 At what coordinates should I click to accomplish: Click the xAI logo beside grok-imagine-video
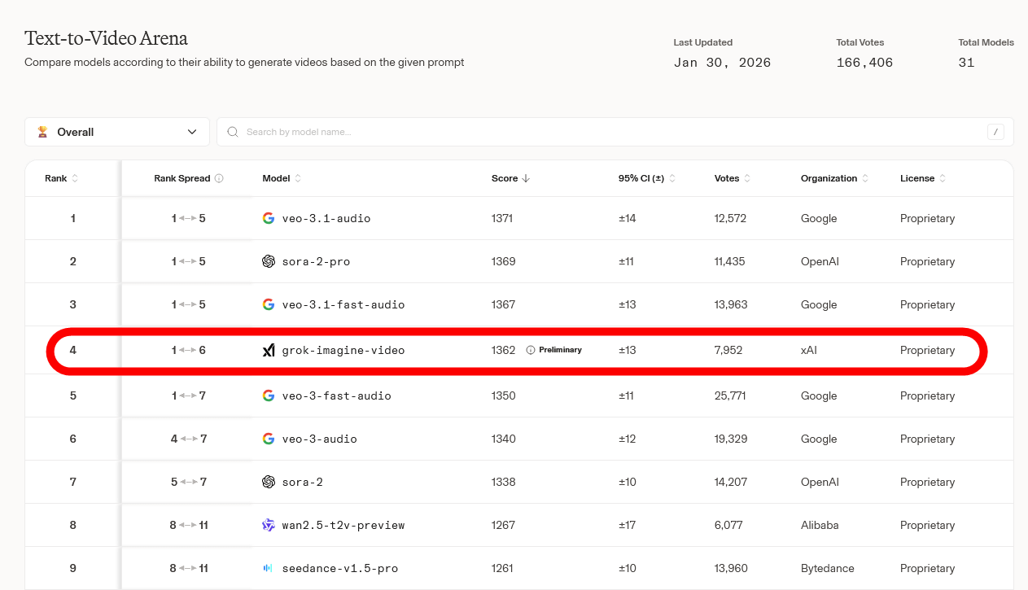[x=269, y=350]
